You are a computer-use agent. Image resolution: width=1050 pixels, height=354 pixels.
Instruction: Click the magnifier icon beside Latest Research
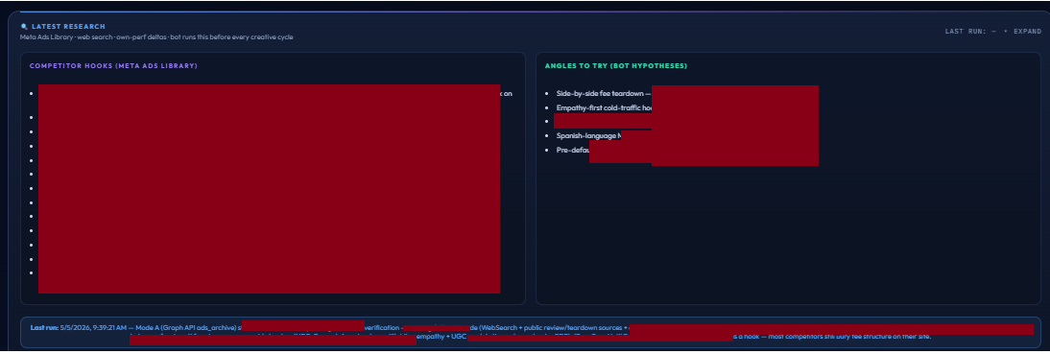pos(24,27)
